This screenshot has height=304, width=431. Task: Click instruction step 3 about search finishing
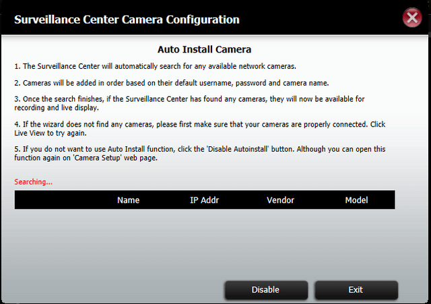[189, 103]
